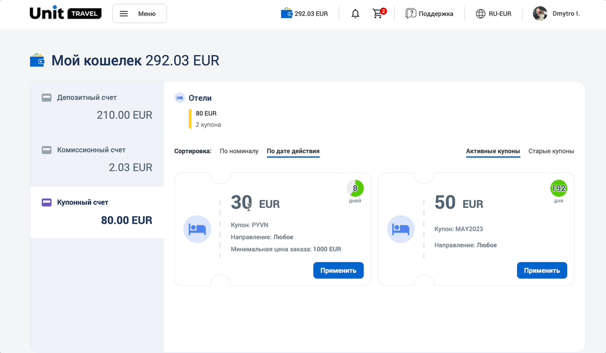This screenshot has height=353, width=606.
Task: Open the shopping cart with 2 items
Action: coord(378,14)
